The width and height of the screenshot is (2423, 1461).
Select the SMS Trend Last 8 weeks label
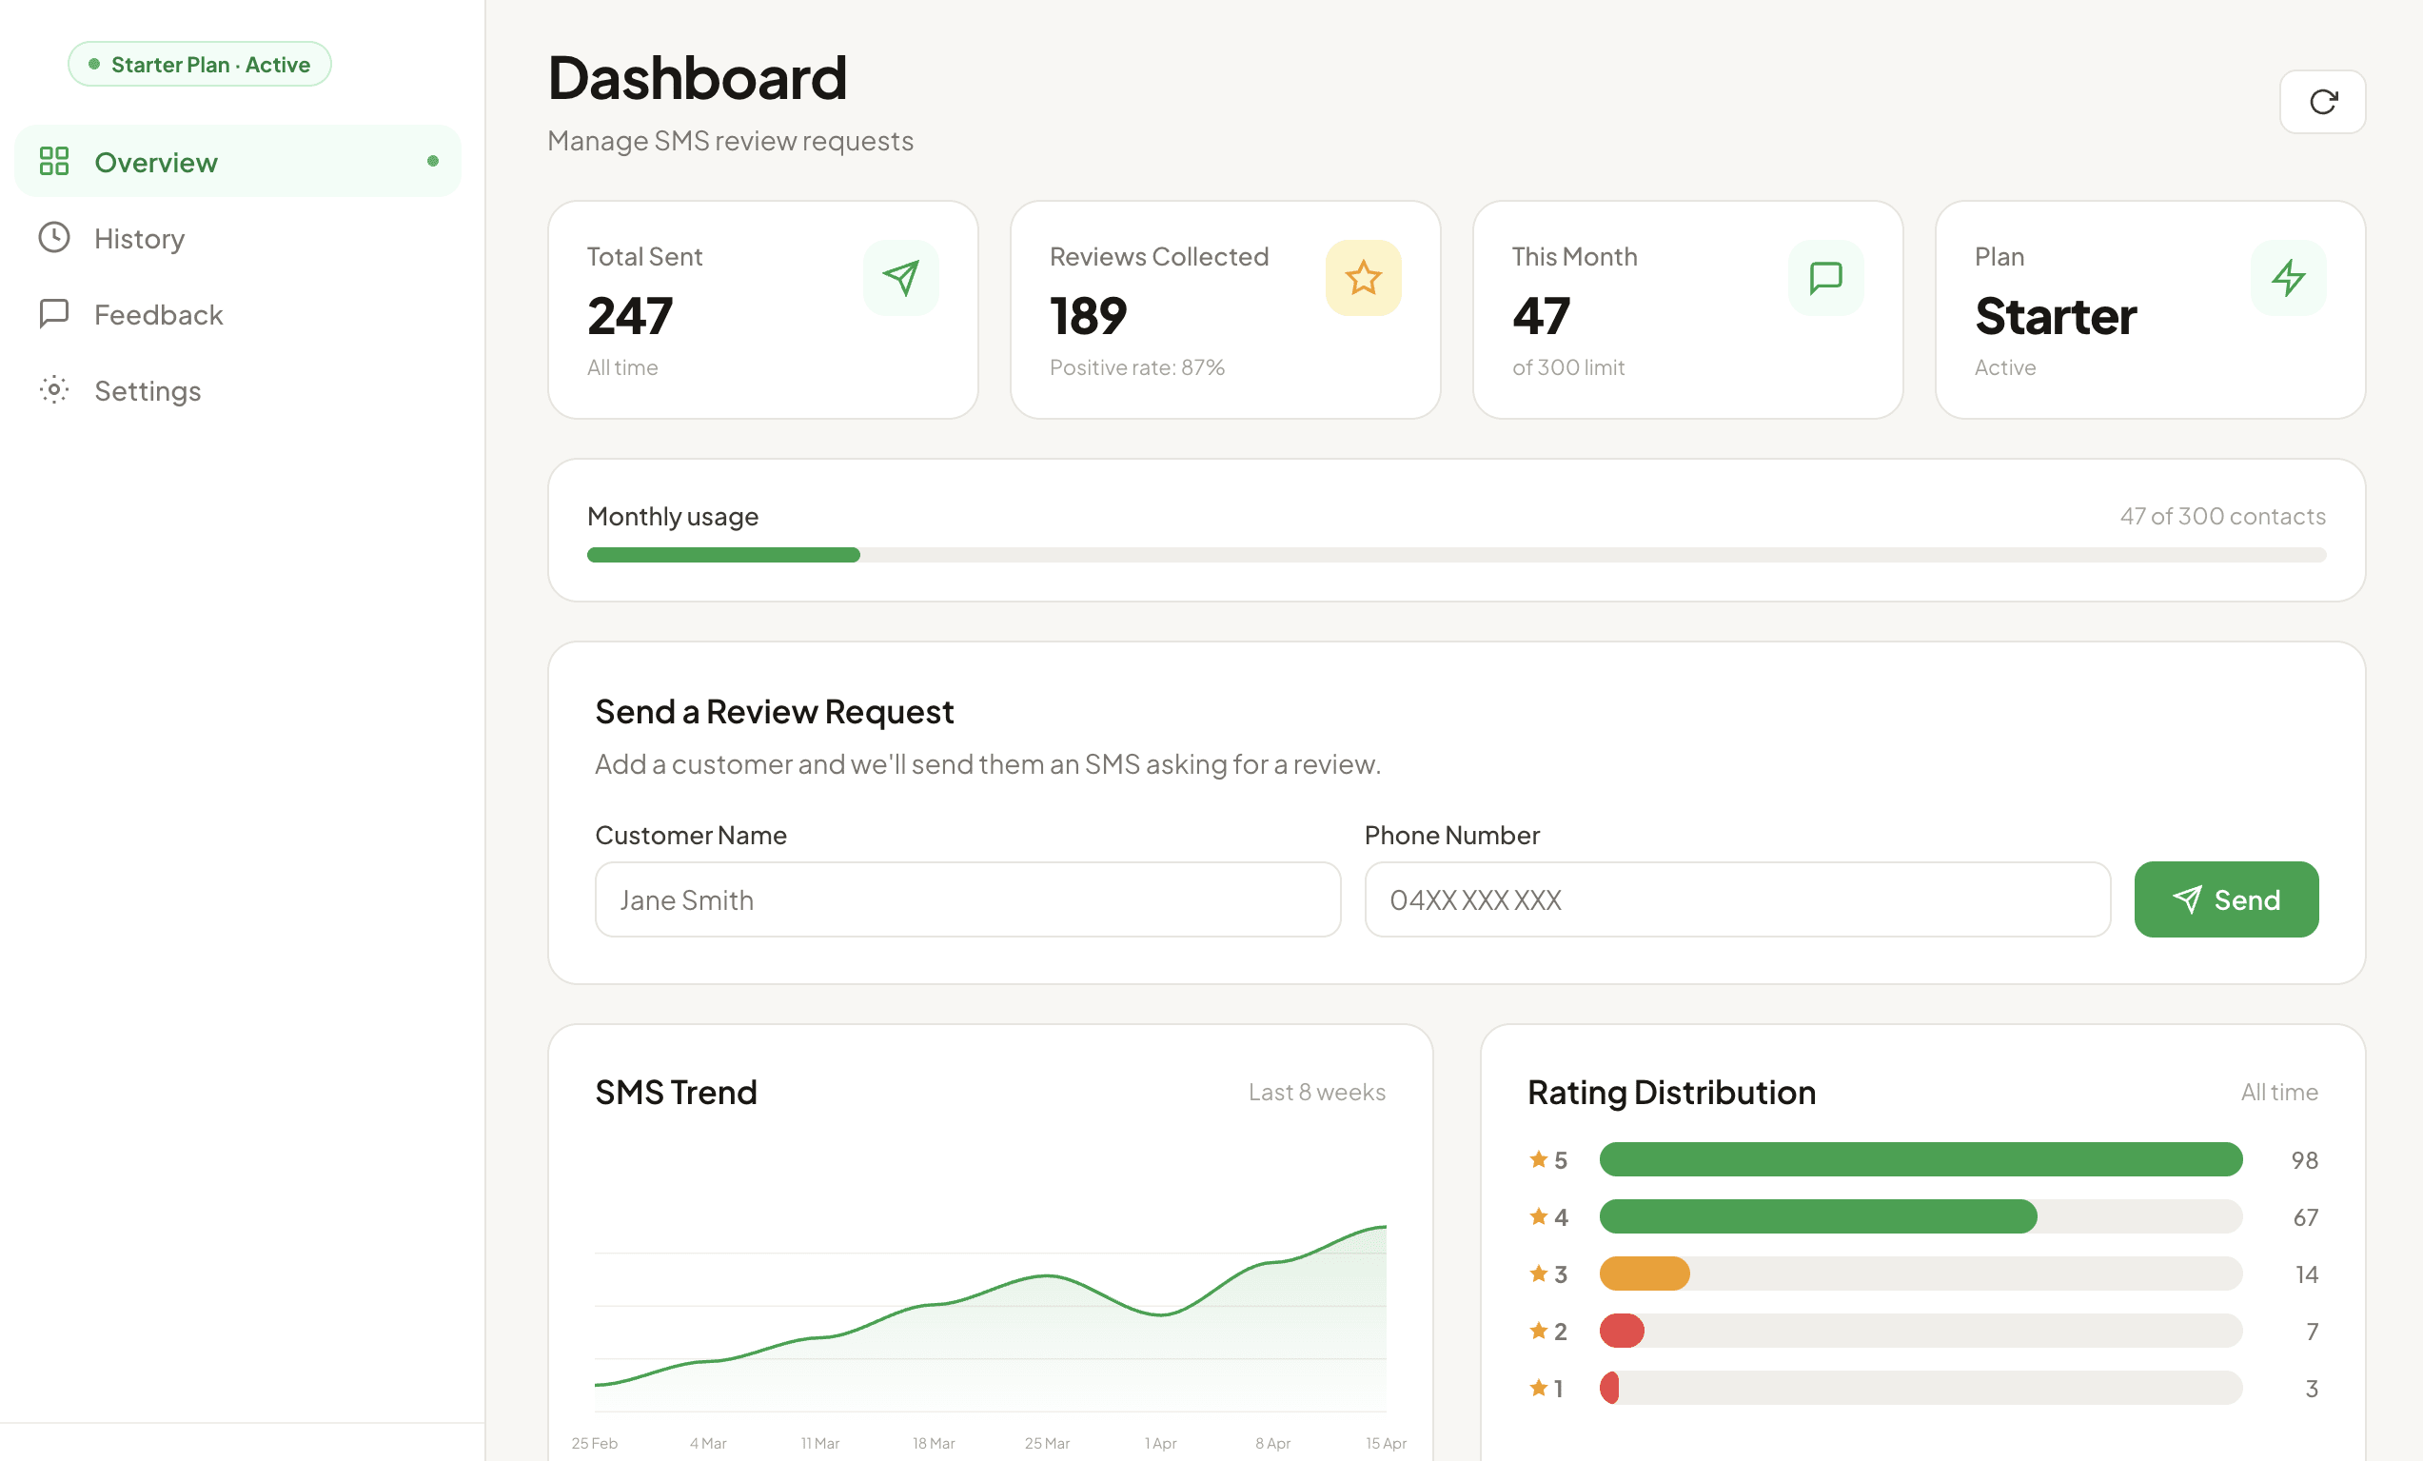1316,1092
